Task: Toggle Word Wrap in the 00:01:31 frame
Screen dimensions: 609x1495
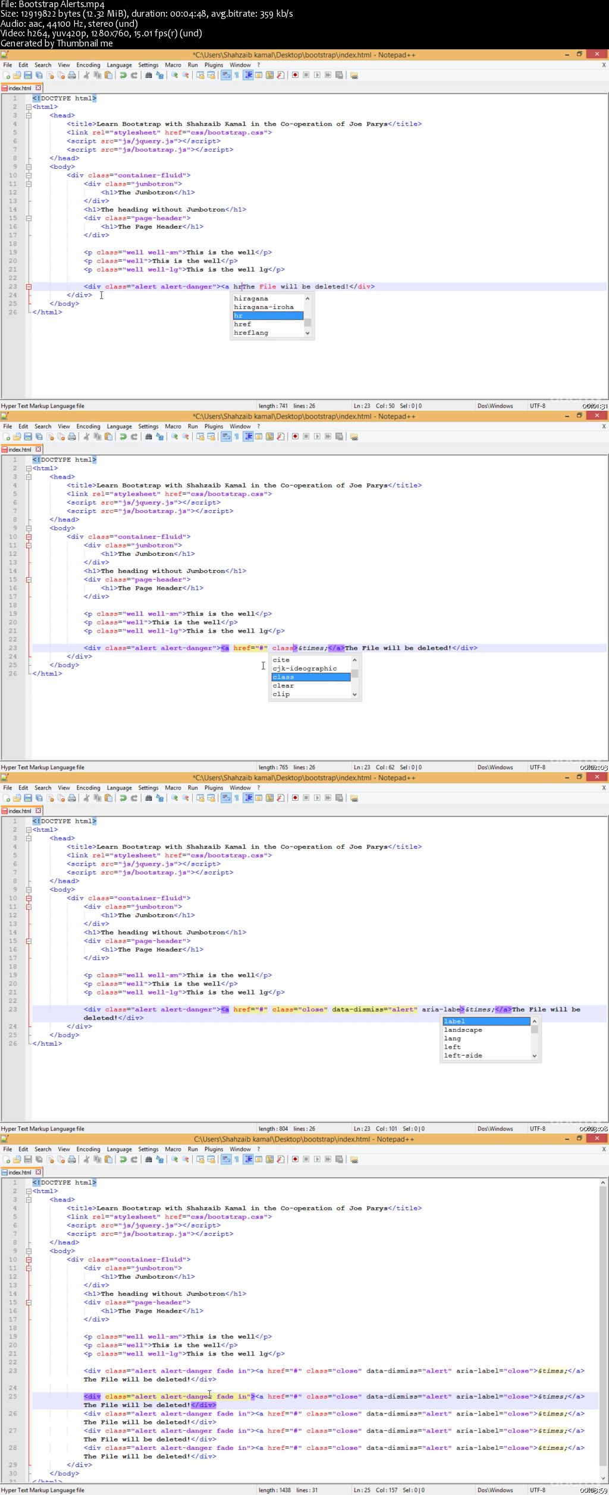Action: tap(226, 75)
